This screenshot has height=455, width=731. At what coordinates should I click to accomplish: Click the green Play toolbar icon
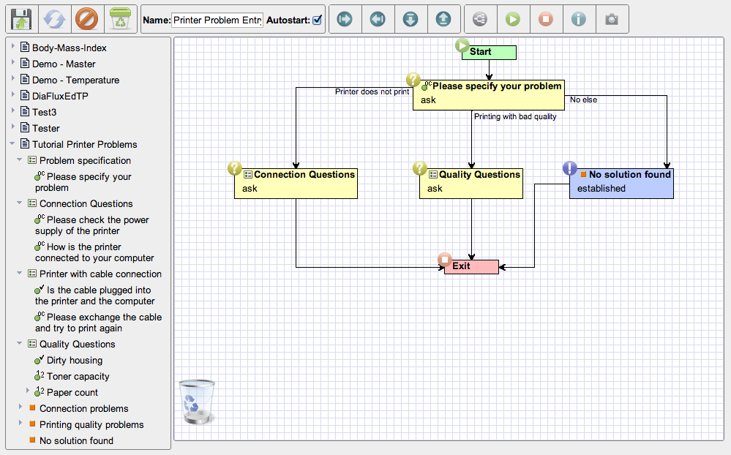click(513, 19)
